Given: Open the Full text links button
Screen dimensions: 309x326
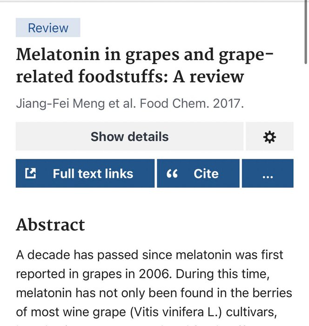Looking at the screenshot, I should (x=93, y=174).
